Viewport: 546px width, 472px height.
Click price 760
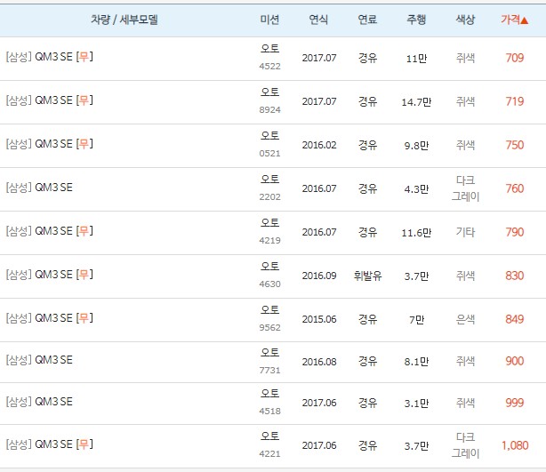pos(515,188)
